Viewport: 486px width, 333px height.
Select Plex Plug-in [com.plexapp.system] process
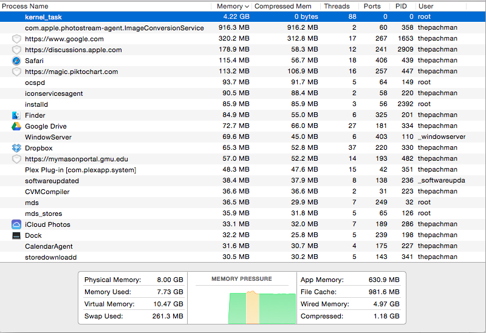[80, 170]
